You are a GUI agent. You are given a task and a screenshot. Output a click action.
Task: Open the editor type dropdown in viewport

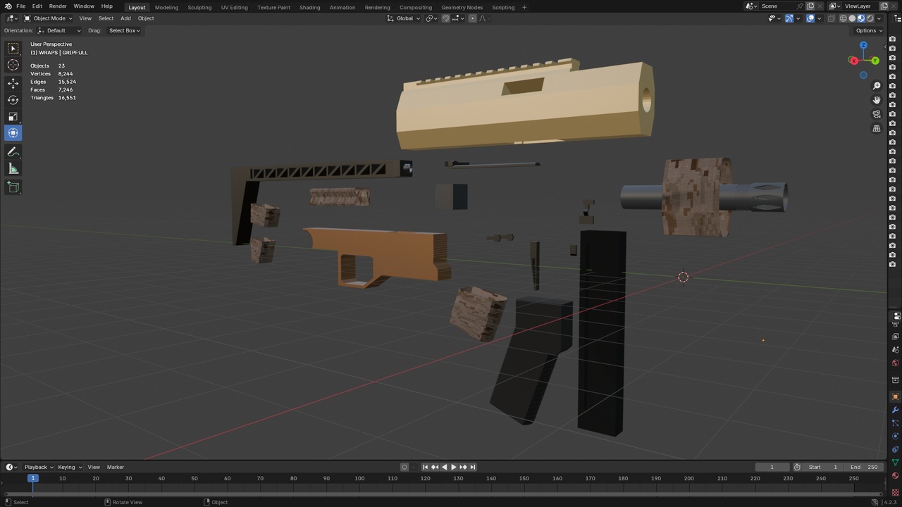12,18
